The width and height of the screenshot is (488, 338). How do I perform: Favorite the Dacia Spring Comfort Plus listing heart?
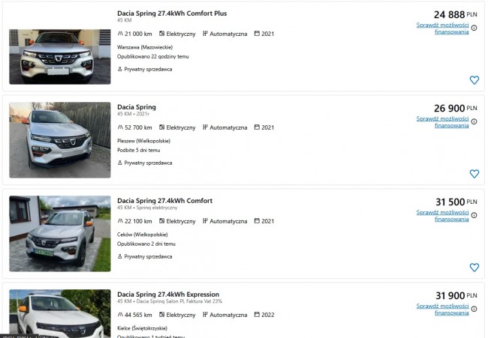click(474, 80)
